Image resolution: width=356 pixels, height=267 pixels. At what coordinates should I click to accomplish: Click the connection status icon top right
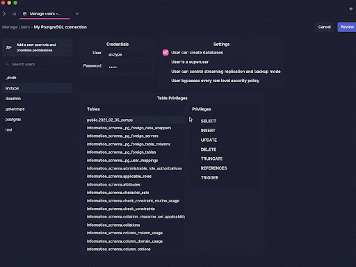[x=351, y=9]
